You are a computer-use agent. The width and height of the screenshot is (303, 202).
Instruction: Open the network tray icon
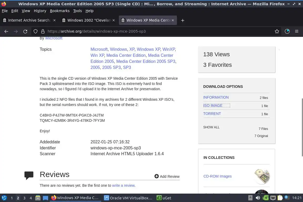click(273, 198)
